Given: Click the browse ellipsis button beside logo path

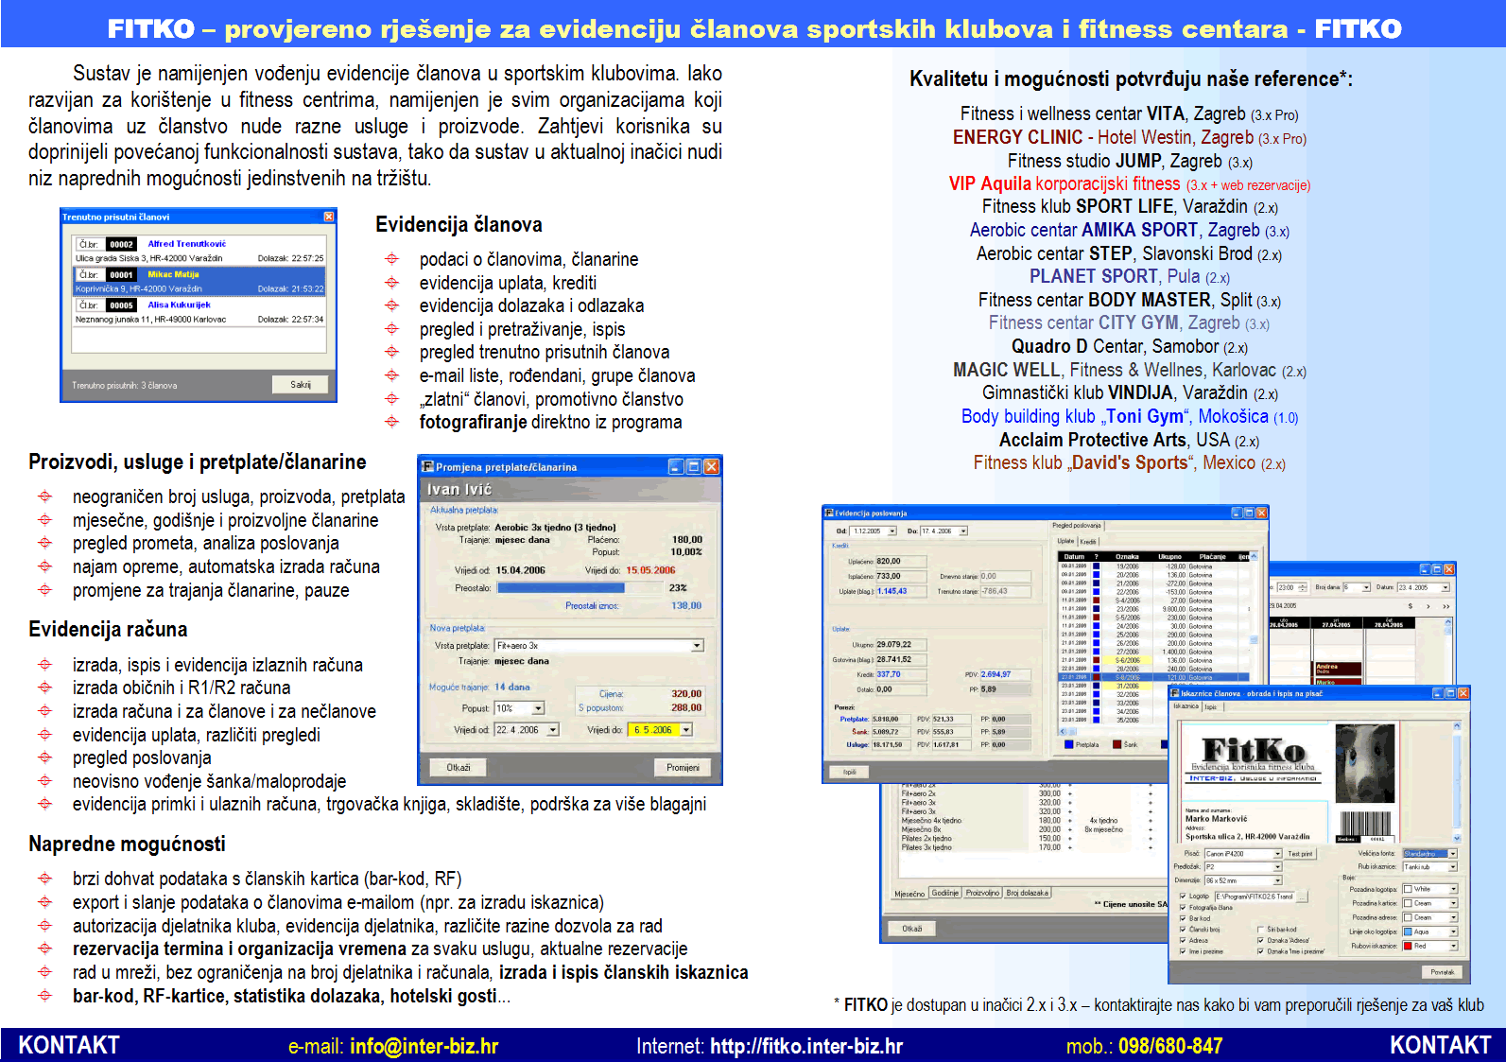Looking at the screenshot, I should coord(1301,897).
